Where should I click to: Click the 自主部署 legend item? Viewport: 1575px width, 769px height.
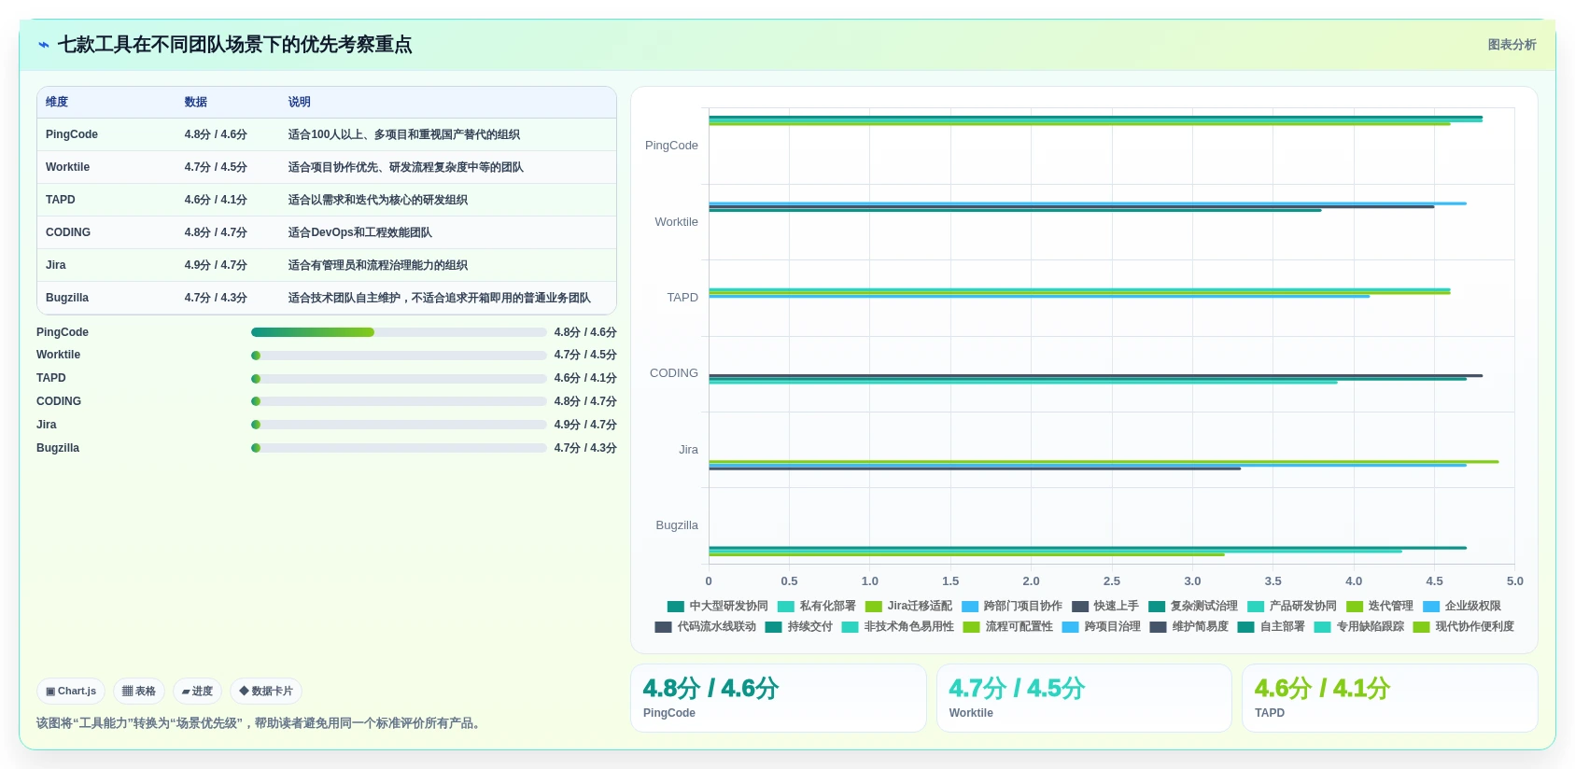[1272, 627]
